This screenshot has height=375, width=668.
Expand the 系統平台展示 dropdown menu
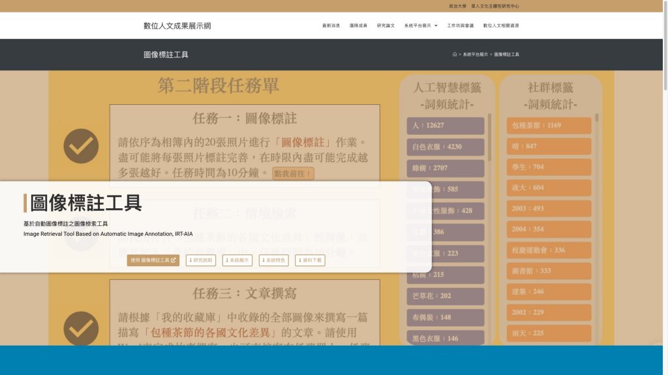421,26
